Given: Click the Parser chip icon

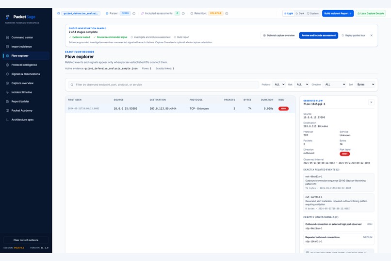Looking at the screenshot, I should click(107, 14).
